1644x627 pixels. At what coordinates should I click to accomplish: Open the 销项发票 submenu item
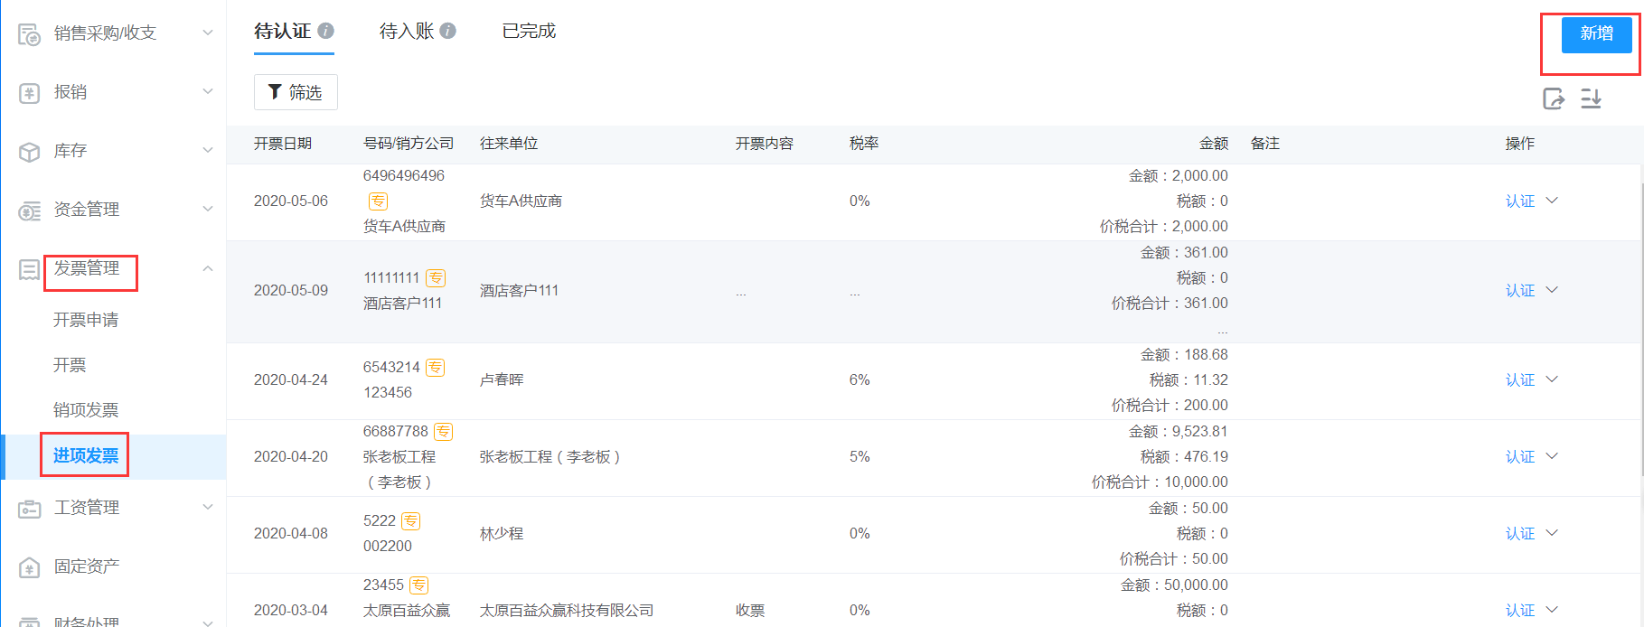pyautogui.click(x=86, y=410)
